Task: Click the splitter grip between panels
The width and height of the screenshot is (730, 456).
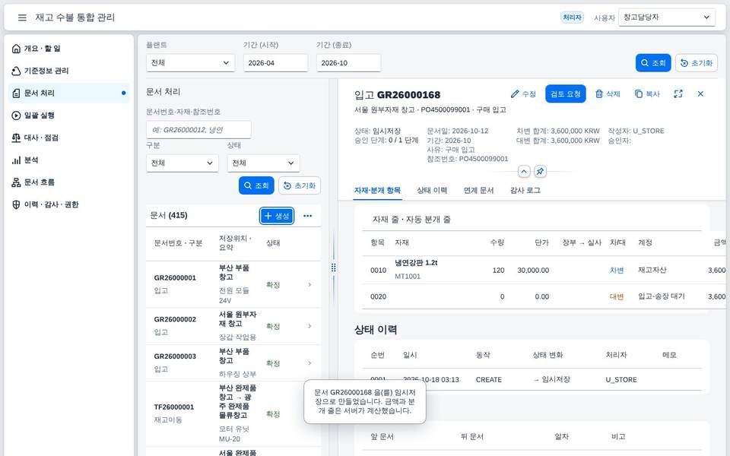Action: click(333, 268)
